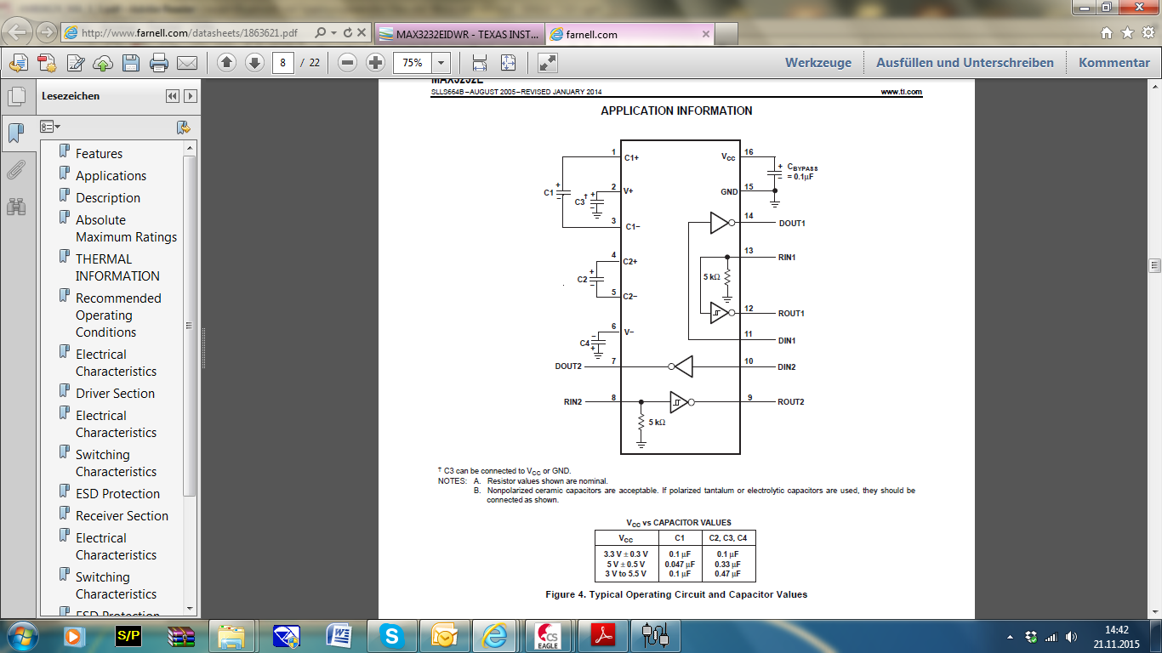
Task: Switch to the MAX3232EIDWR - TEXAS INST tab
Action: coord(459,34)
